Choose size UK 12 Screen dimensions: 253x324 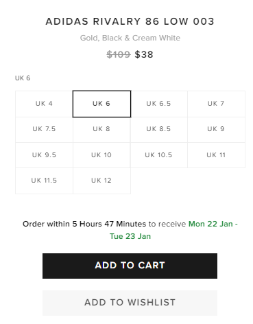[101, 181]
